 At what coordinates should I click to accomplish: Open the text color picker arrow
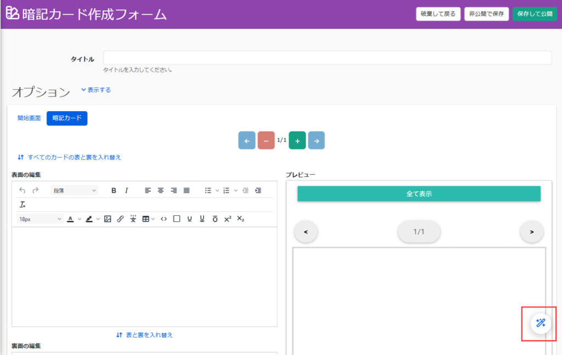pyautogui.click(x=80, y=219)
